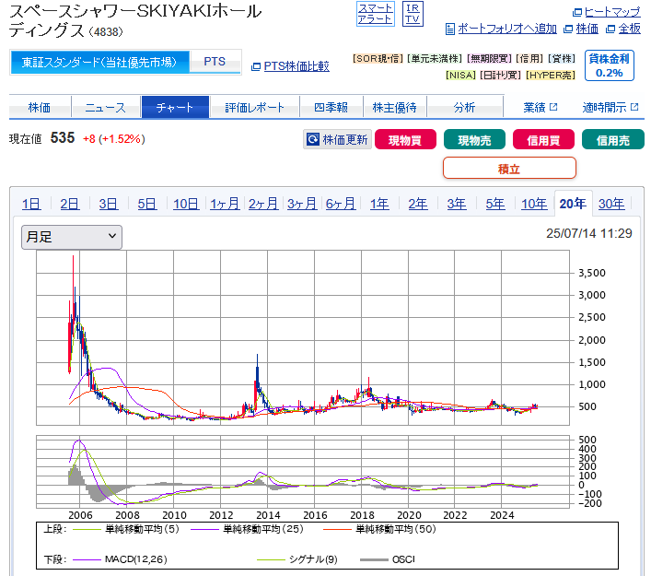Viewport: 651px width, 576px height.
Task: Select 1日 chart period
Action: coord(31,204)
